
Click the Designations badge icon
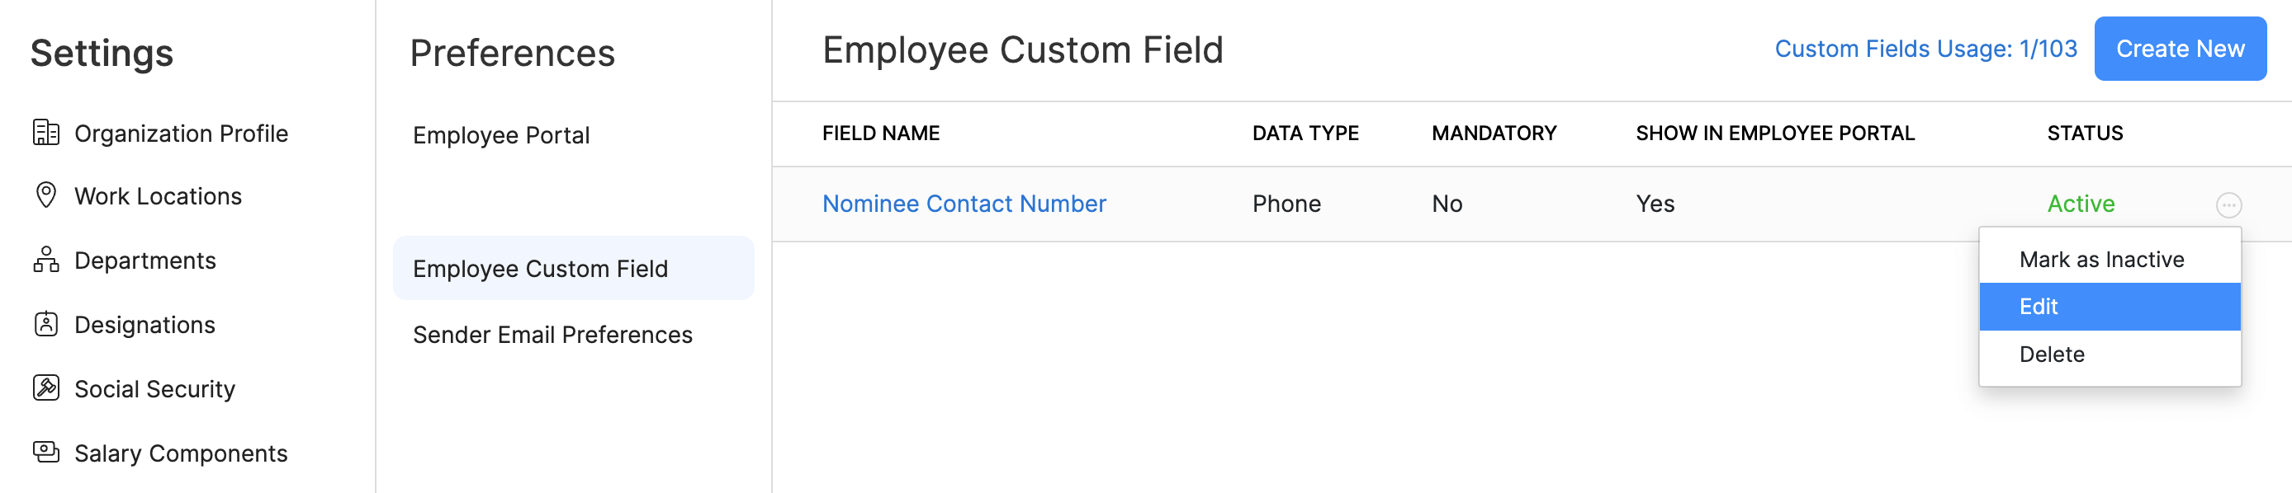click(x=46, y=324)
